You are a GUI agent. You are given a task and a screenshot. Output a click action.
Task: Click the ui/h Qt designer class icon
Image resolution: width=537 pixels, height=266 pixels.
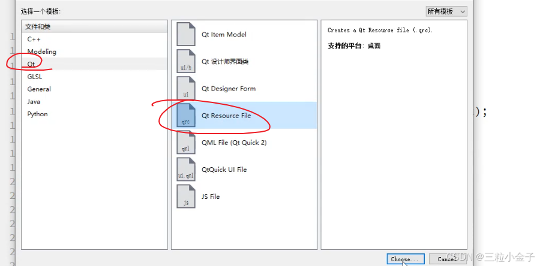coord(186,61)
